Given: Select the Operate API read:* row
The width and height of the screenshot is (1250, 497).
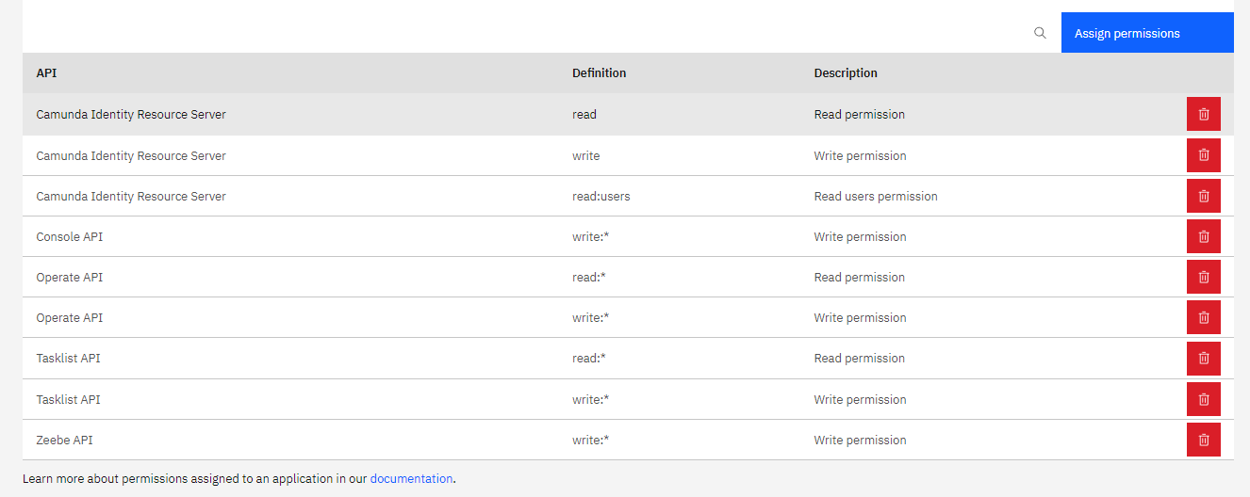Looking at the screenshot, I should coord(628,277).
